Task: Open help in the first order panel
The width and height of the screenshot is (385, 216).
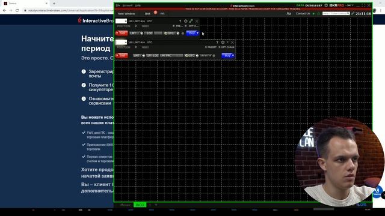Action: pos(180,22)
